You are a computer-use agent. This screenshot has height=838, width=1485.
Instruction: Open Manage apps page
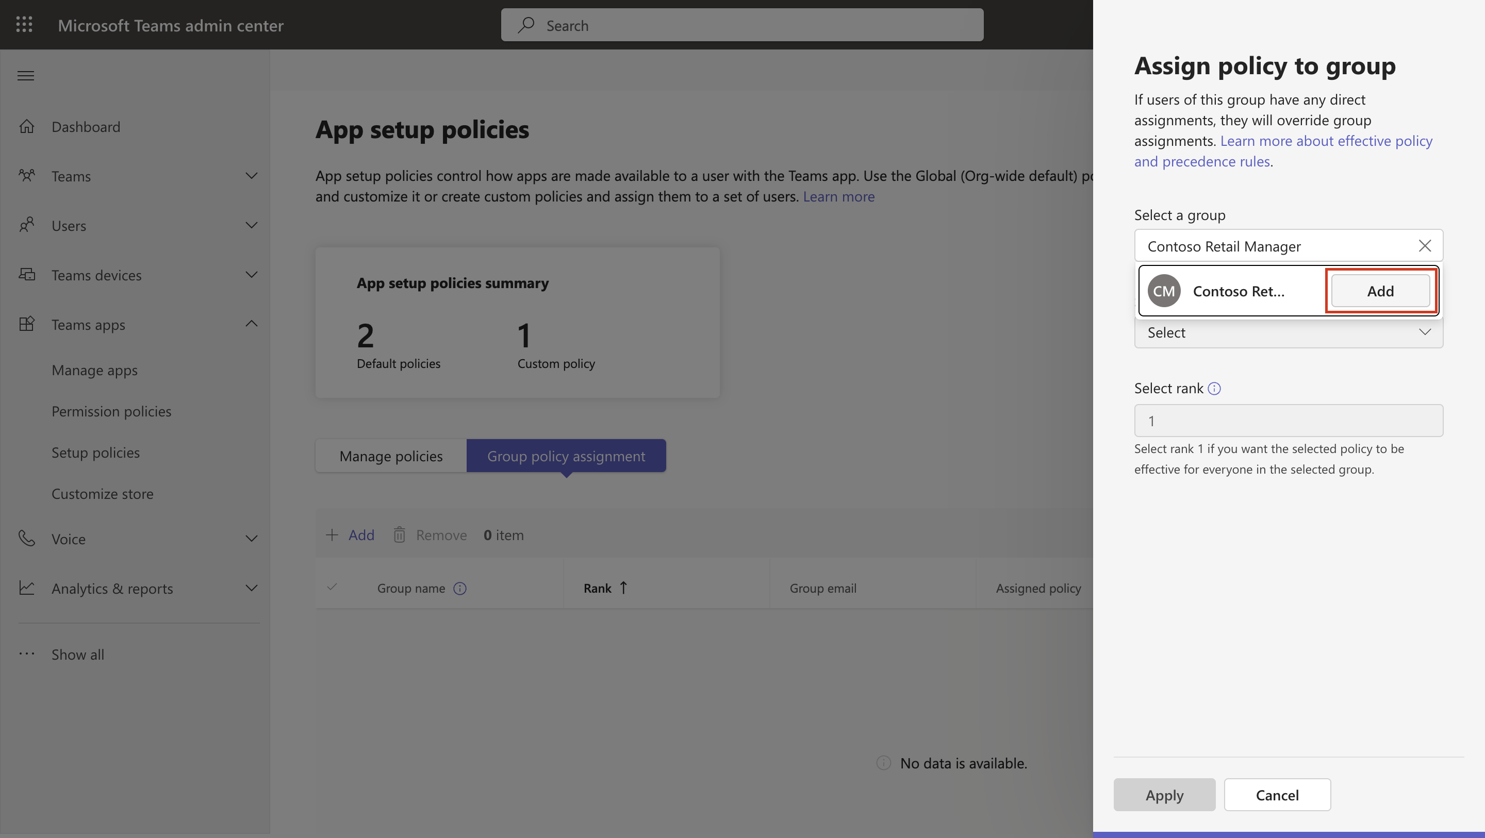pos(94,370)
